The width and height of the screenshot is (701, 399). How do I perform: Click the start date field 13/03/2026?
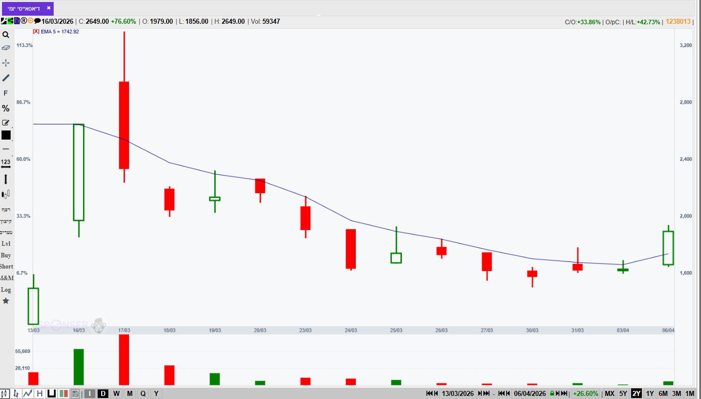458,393
